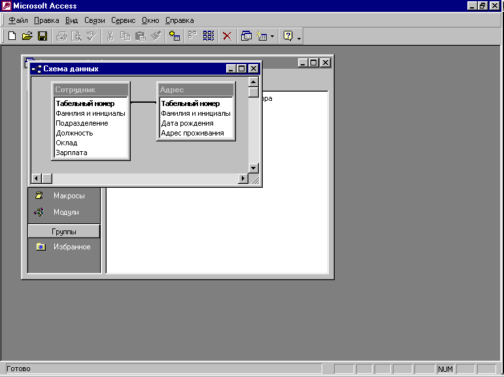Select Фамилия и инициалы in Сотрудник table
Viewport: 504px width, 377px height.
tap(91, 113)
